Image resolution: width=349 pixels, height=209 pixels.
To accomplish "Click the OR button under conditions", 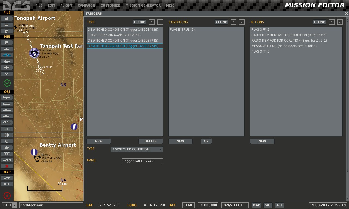I will pyautogui.click(x=206, y=141).
